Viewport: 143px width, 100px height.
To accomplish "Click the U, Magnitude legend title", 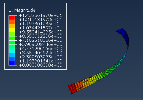I will (x=22, y=10).
